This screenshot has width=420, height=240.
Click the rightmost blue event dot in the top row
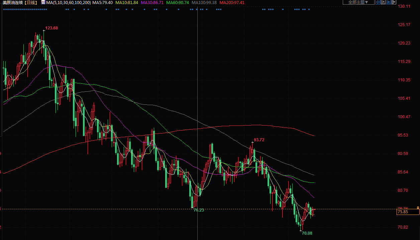click(309, 9)
